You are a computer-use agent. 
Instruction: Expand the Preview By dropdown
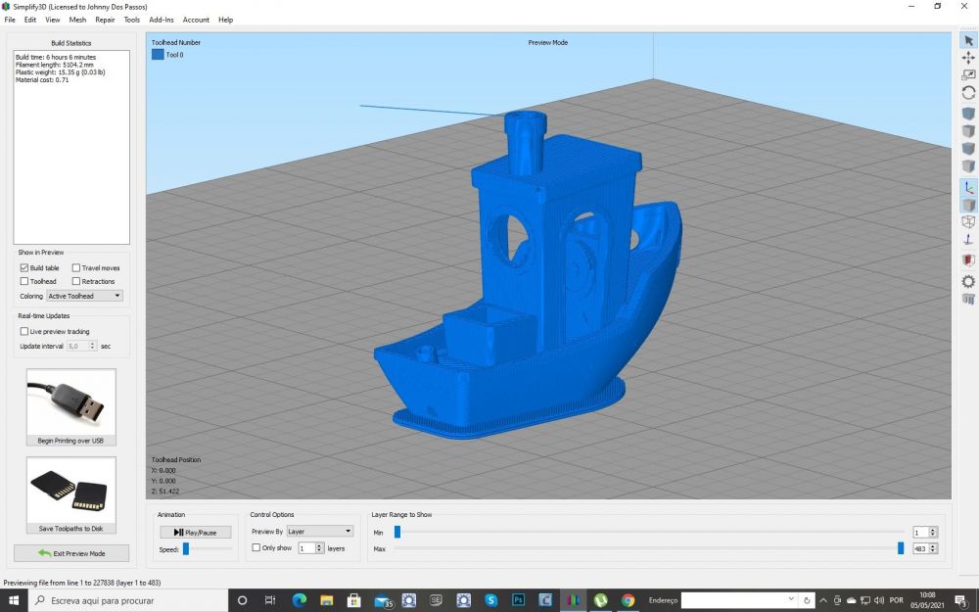pyautogui.click(x=319, y=532)
